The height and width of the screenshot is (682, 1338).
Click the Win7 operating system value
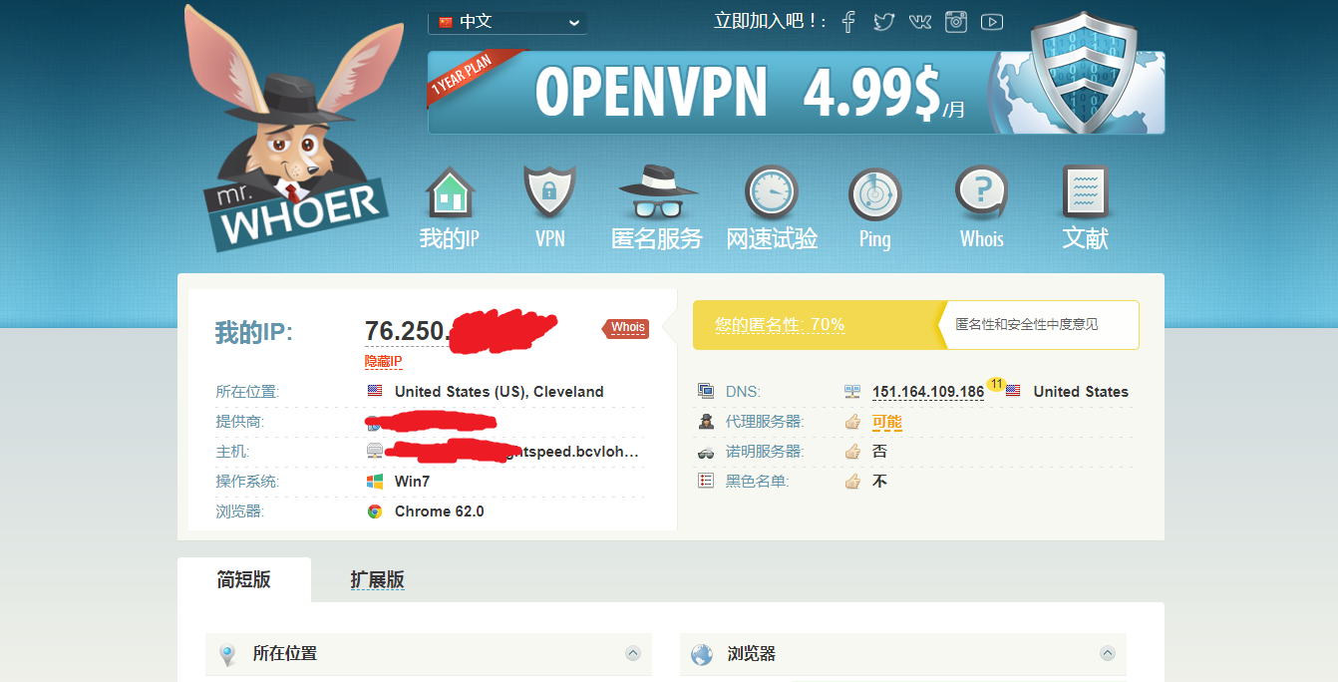[412, 482]
